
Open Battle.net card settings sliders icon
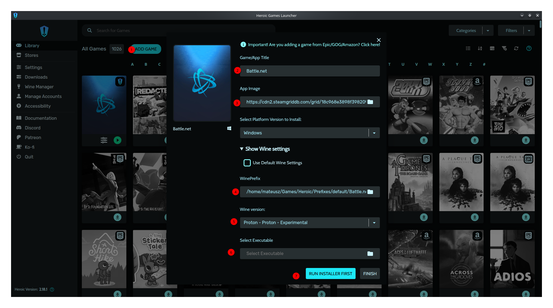(104, 140)
